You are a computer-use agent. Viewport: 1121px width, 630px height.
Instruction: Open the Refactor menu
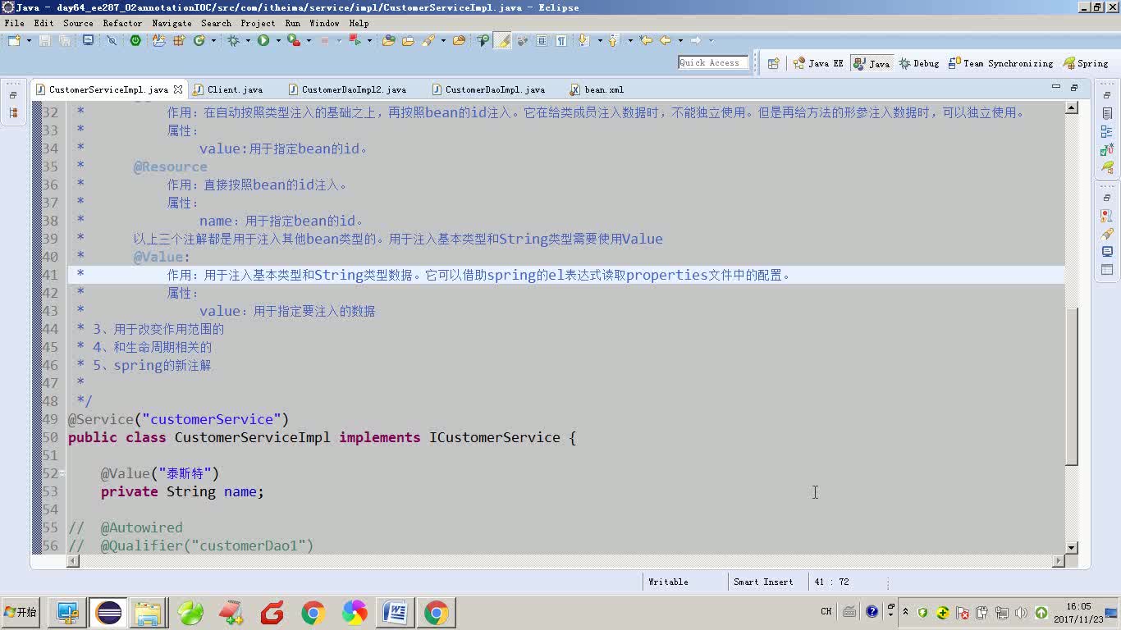[x=122, y=23]
